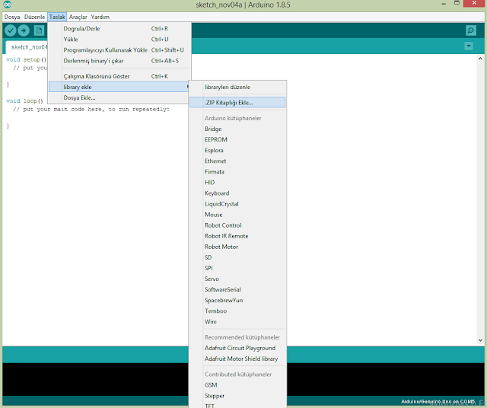Click the Verify checkmark toolbar icon
The width and height of the screenshot is (487, 408).
point(10,30)
